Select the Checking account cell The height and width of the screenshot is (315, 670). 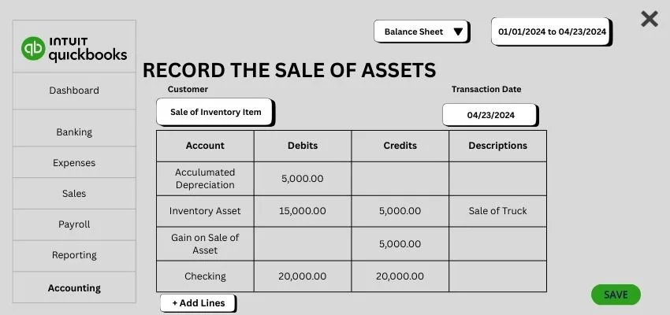click(x=205, y=276)
